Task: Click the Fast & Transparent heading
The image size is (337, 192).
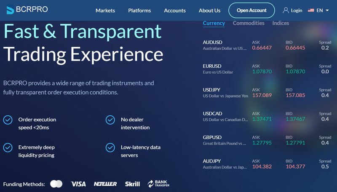Action: point(83,31)
